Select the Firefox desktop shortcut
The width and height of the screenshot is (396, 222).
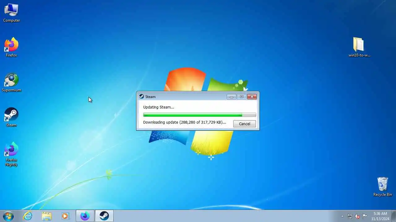click(11, 47)
